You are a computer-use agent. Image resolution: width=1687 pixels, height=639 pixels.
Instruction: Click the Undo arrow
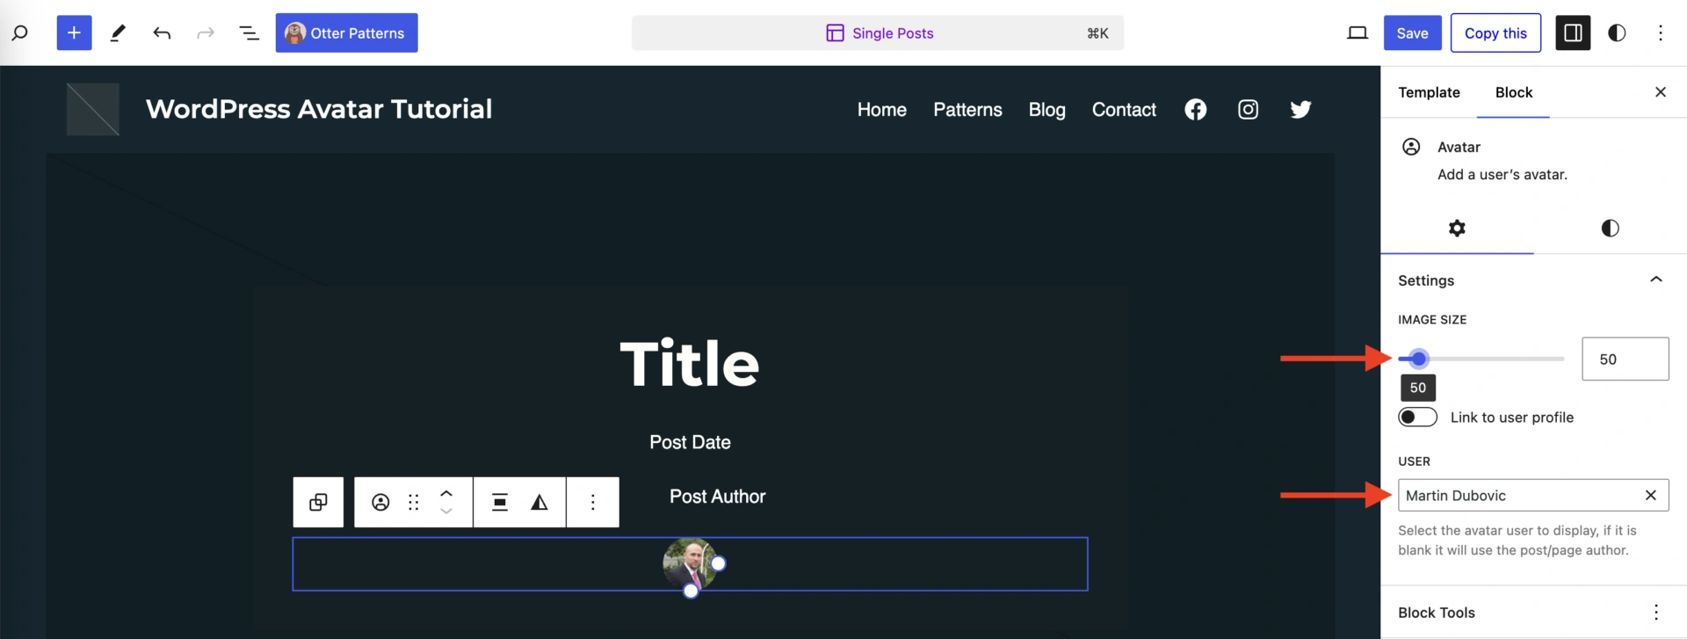tap(162, 33)
